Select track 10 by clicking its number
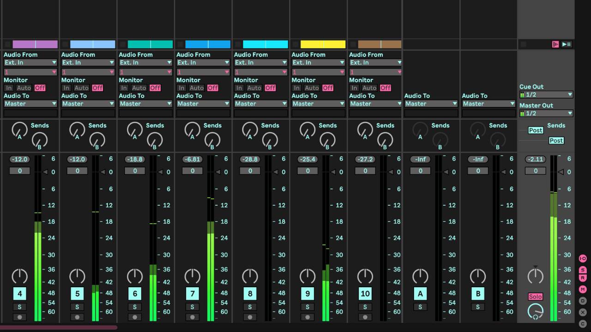 (365, 293)
